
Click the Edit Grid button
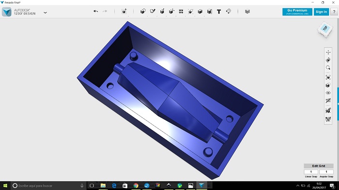(x=319, y=166)
